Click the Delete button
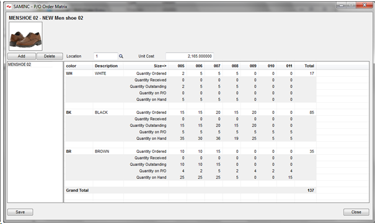The image size is (375, 224). click(50, 56)
